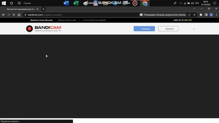Click Показывать больше результатов поиска chip
This screenshot has width=219, height=123.
pos(163,15)
